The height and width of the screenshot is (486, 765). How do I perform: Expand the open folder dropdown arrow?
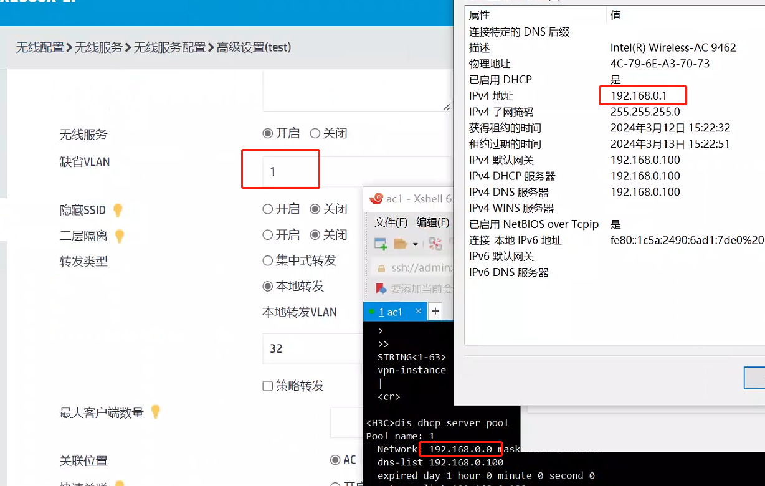tap(415, 244)
